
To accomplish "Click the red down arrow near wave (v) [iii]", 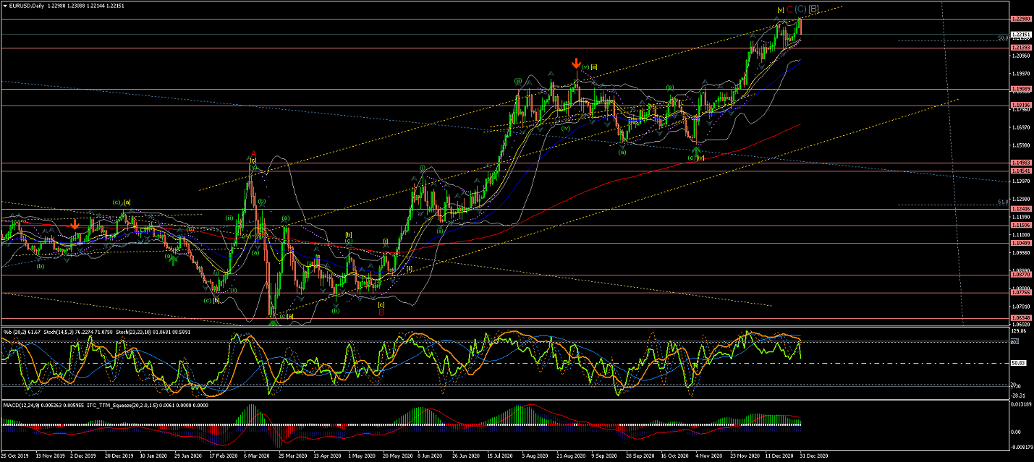I will (x=576, y=63).
